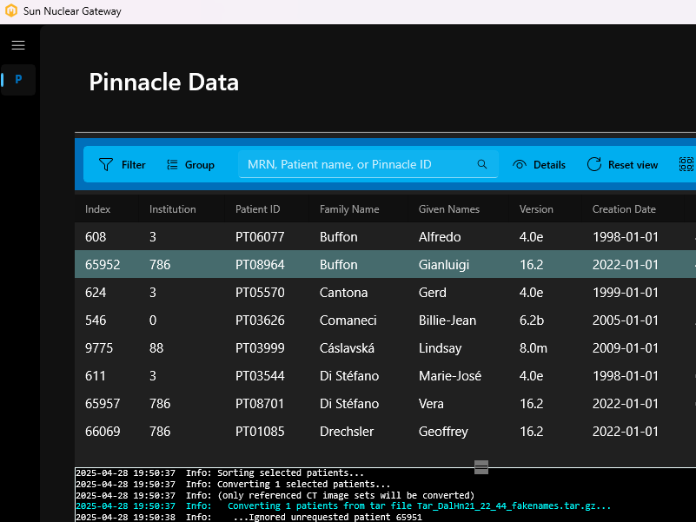Click given name Geoffrey

coord(443,432)
